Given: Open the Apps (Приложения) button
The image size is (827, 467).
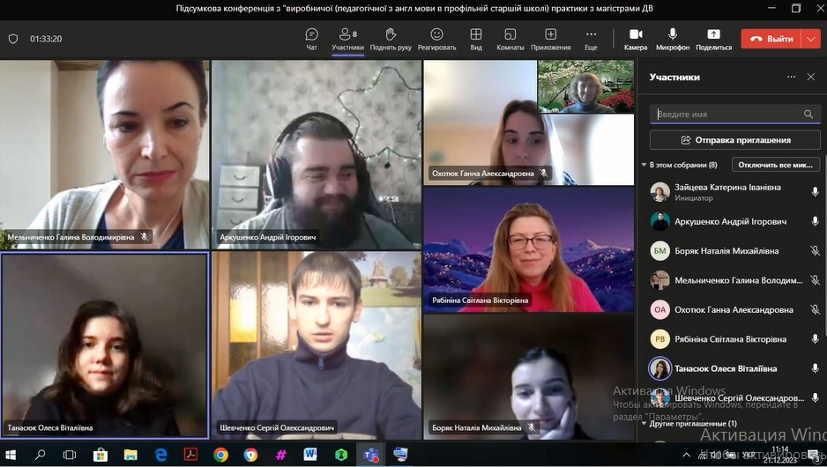Looking at the screenshot, I should [550, 39].
